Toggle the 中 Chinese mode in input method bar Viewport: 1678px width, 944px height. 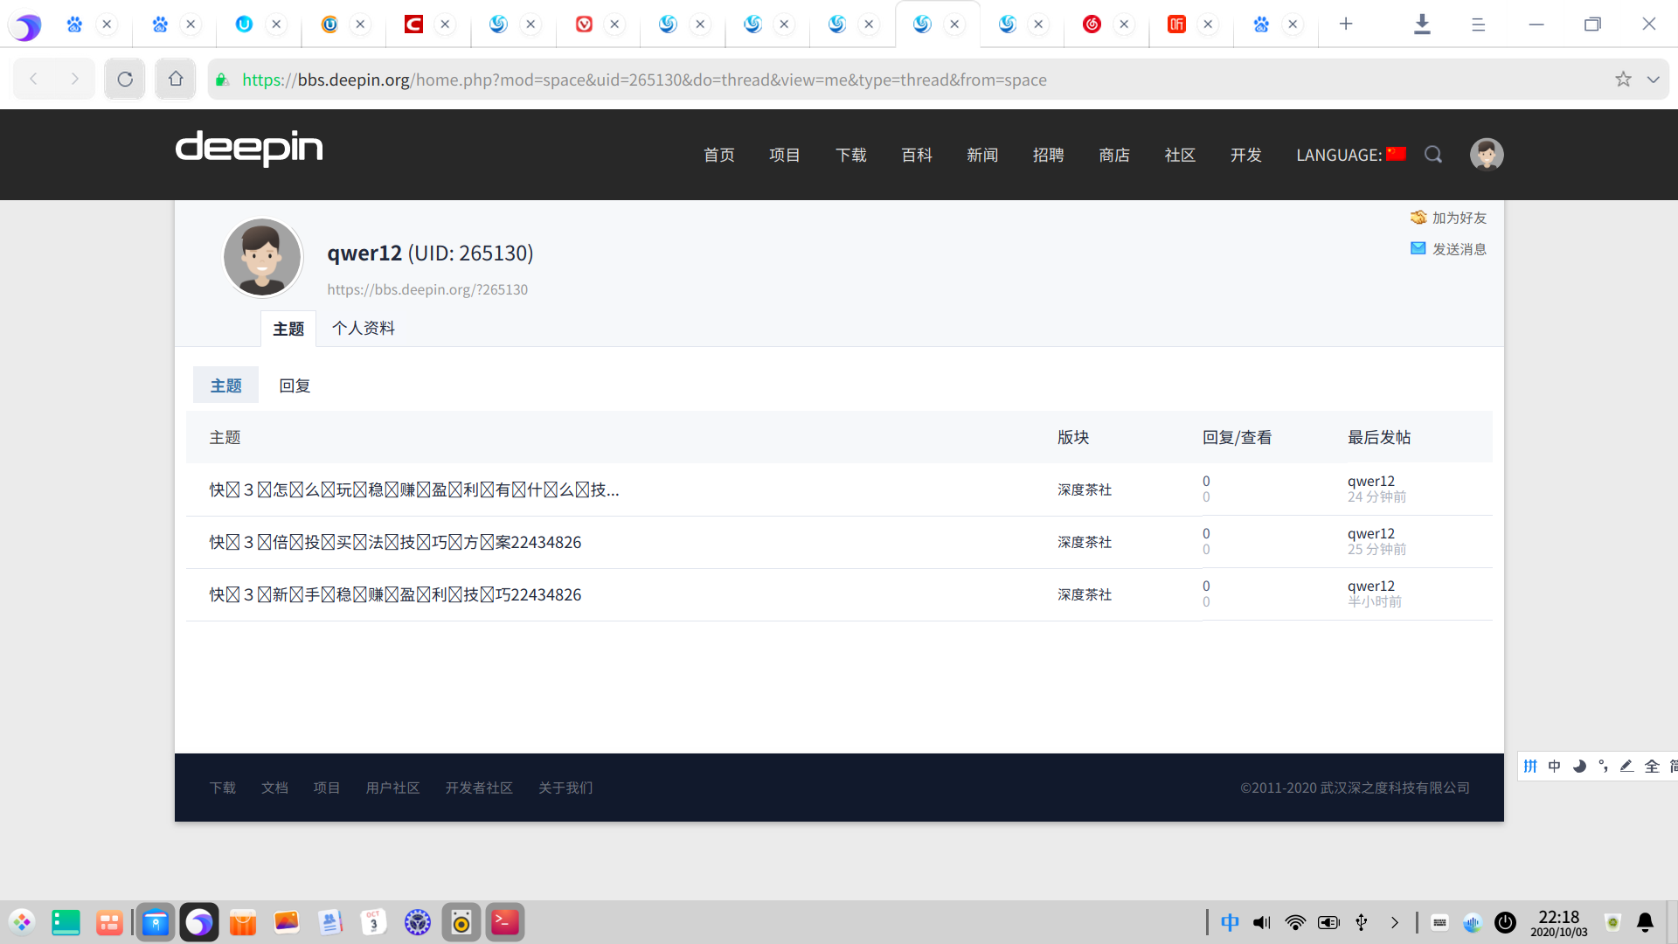(x=1554, y=767)
